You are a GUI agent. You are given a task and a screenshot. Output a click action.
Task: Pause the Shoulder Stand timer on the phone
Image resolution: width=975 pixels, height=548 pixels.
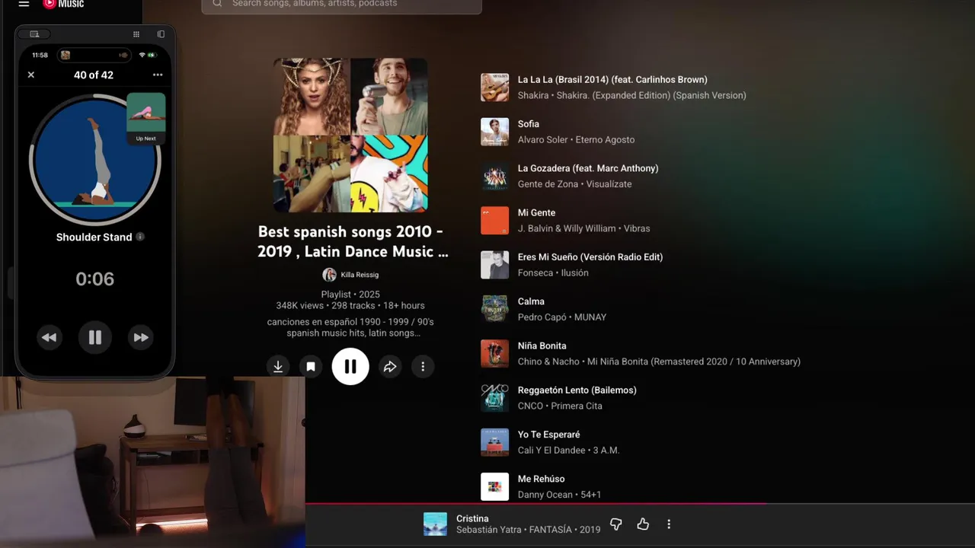(x=94, y=337)
